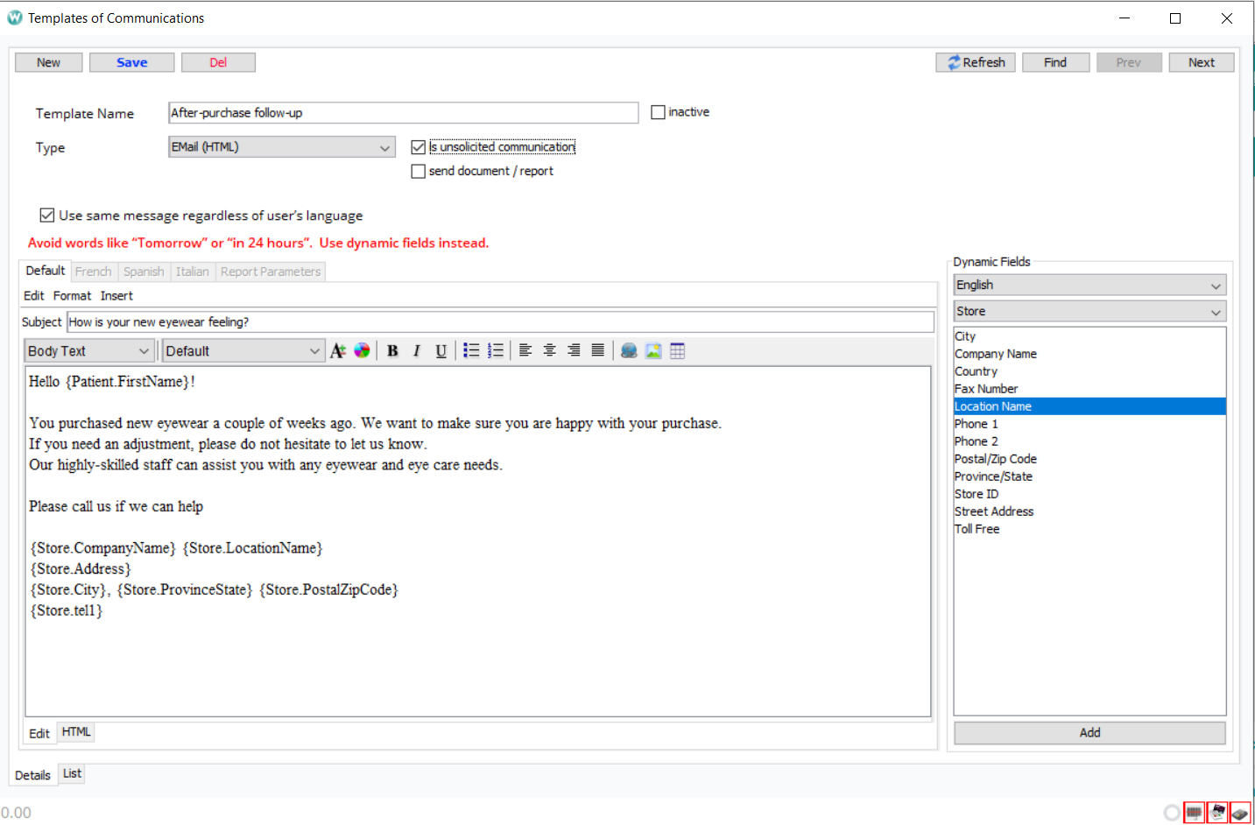Insert a table into the message body

677,350
